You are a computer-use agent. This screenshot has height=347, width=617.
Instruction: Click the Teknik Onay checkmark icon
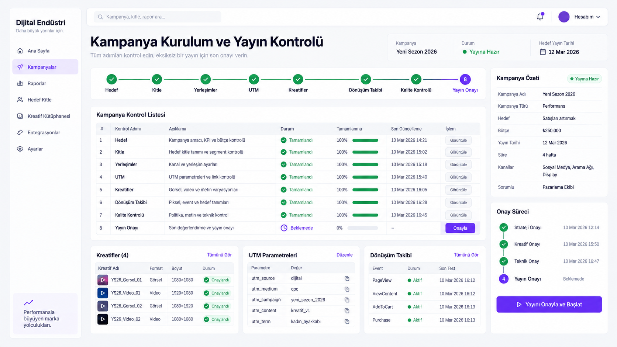pos(504,261)
